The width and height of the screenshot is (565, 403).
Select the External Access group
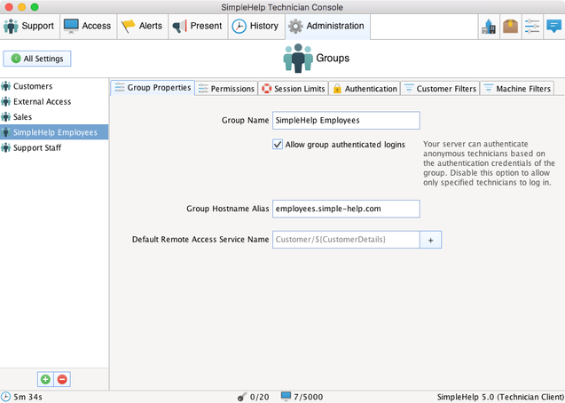[54, 102]
